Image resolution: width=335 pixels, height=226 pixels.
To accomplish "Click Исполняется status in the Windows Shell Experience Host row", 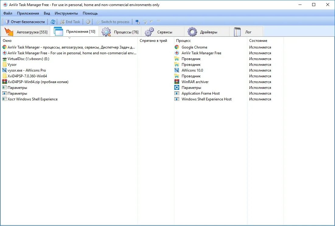I will [x=260, y=99].
